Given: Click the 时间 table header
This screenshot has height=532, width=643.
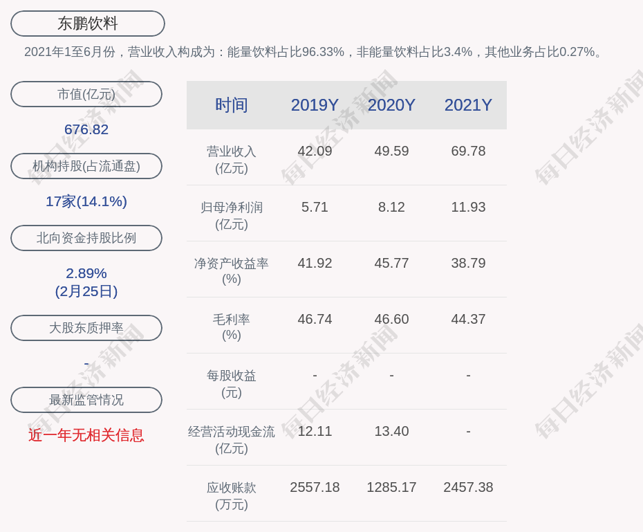Looking at the screenshot, I should [x=232, y=105].
